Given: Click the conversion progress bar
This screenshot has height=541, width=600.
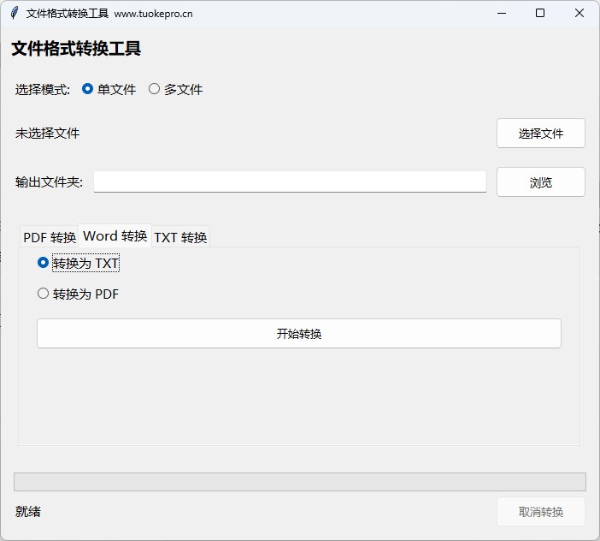Looking at the screenshot, I should click(x=300, y=482).
